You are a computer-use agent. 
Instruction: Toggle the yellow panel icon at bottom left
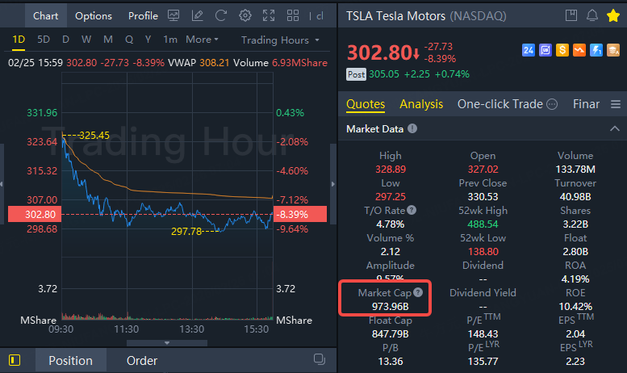(15, 360)
